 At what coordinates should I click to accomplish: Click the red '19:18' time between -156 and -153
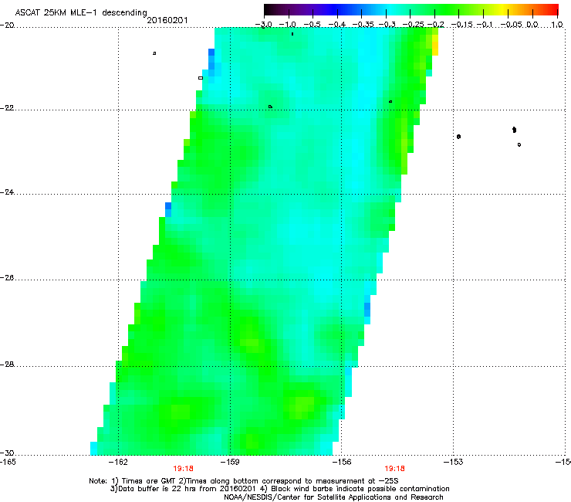[395, 469]
